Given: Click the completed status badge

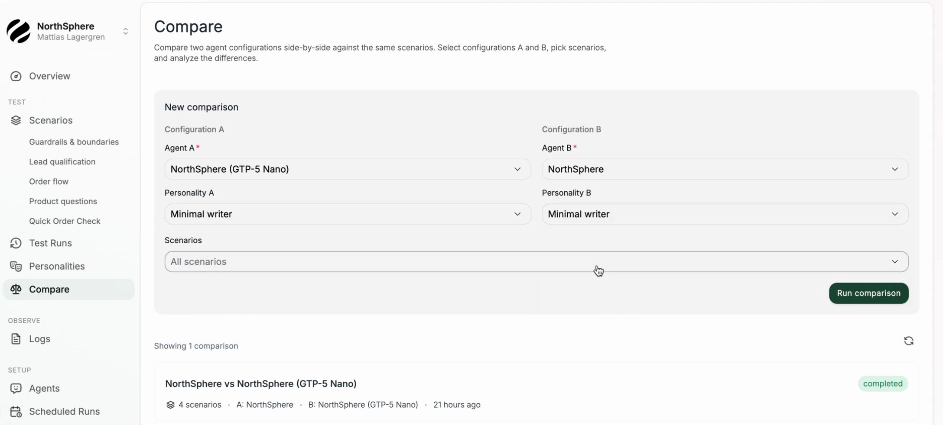Looking at the screenshot, I should (x=883, y=383).
